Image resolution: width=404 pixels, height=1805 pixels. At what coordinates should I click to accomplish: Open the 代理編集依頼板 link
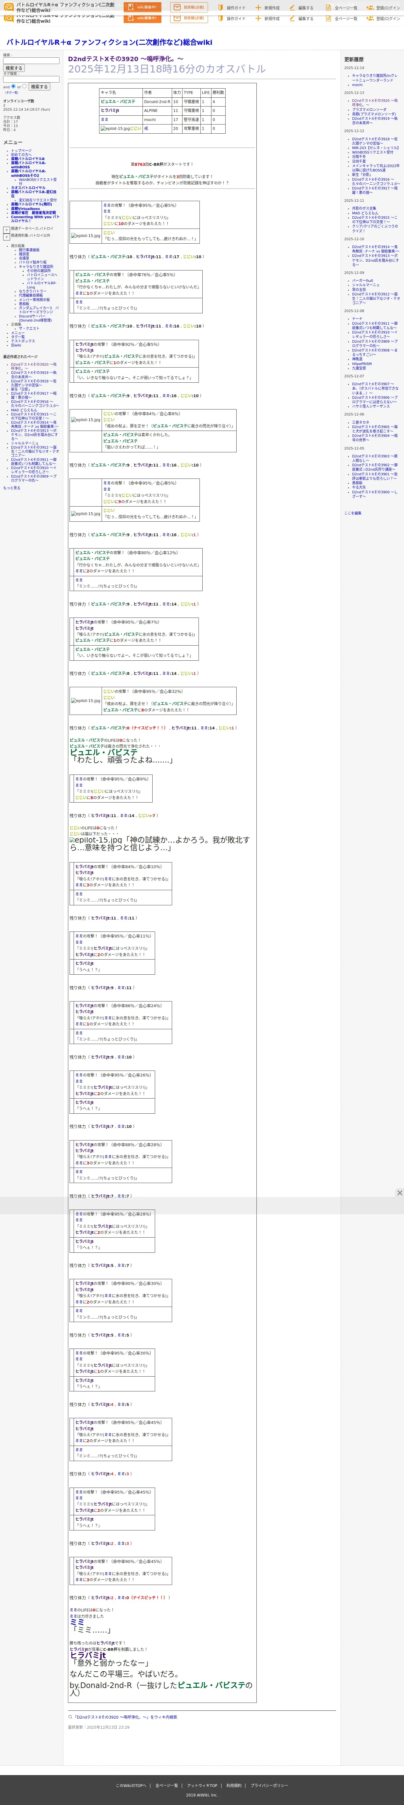pos(31,295)
